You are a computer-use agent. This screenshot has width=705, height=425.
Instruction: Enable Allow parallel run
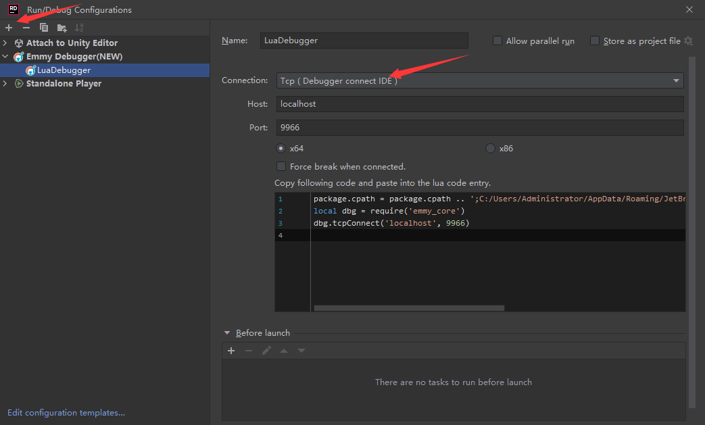pyautogui.click(x=497, y=41)
